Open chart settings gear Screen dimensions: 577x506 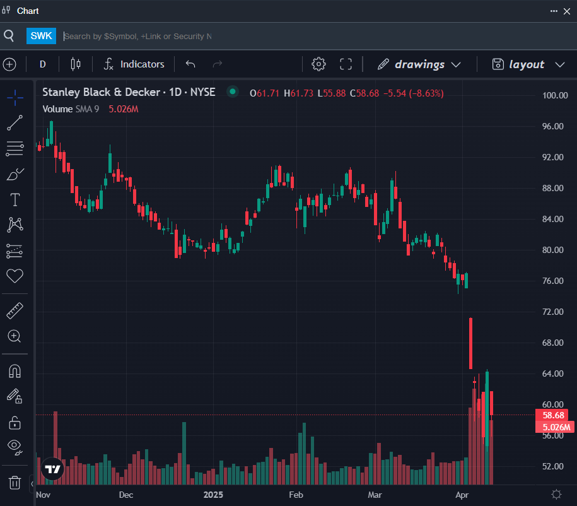[x=318, y=64]
